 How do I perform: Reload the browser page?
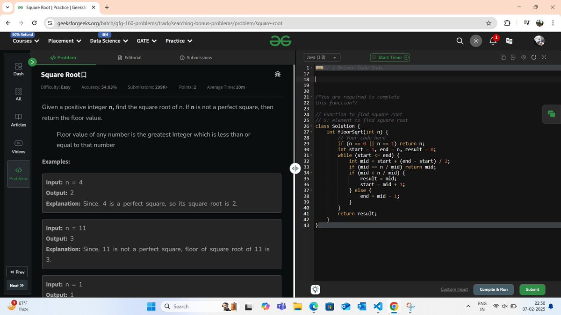click(x=34, y=23)
